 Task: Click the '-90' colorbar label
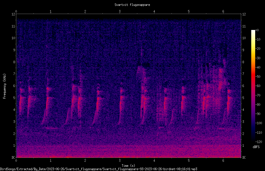[258, 114]
